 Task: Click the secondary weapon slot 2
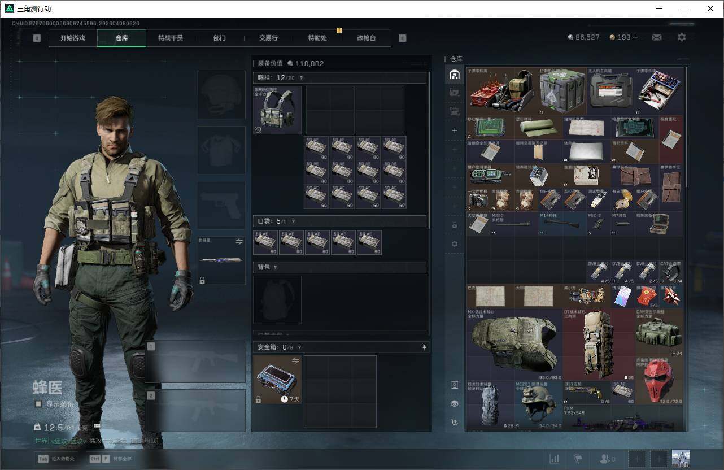(x=195, y=411)
